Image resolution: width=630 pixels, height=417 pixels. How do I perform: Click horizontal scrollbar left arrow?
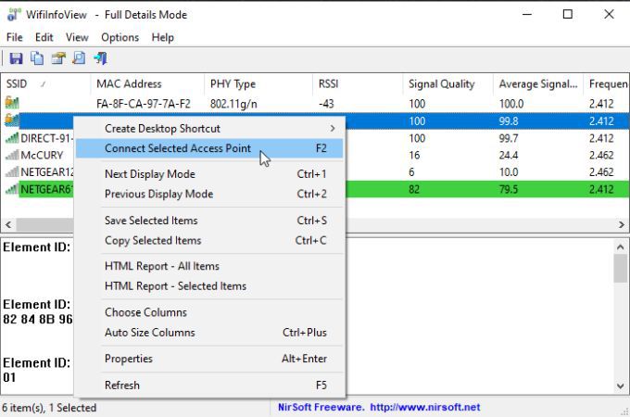[x=8, y=224]
